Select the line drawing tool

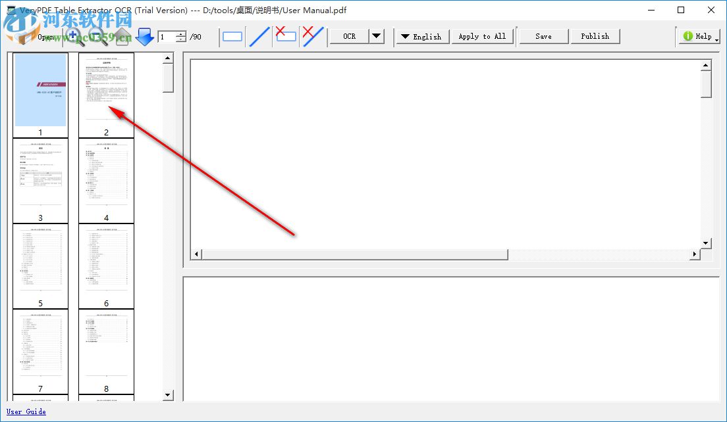pos(259,36)
